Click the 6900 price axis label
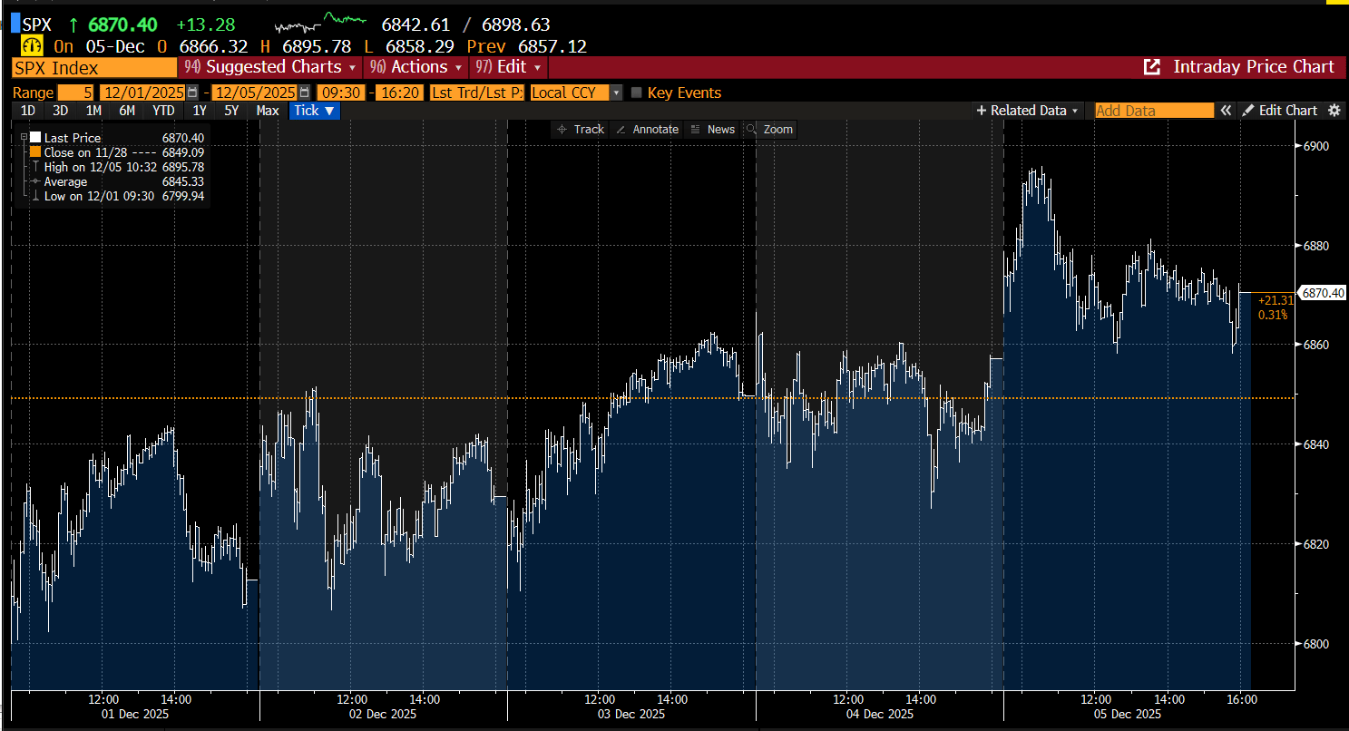The width and height of the screenshot is (1349, 731). point(1315,146)
